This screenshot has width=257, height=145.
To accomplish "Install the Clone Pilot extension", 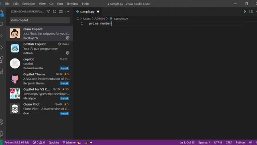I will pyautogui.click(x=64, y=114).
